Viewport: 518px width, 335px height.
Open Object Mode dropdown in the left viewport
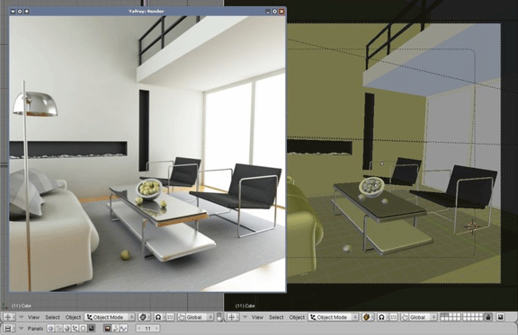coord(110,317)
